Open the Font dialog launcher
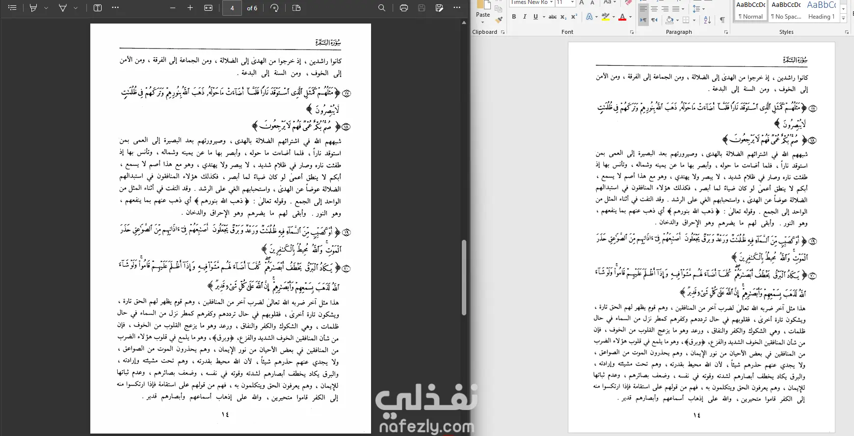 pos(632,32)
